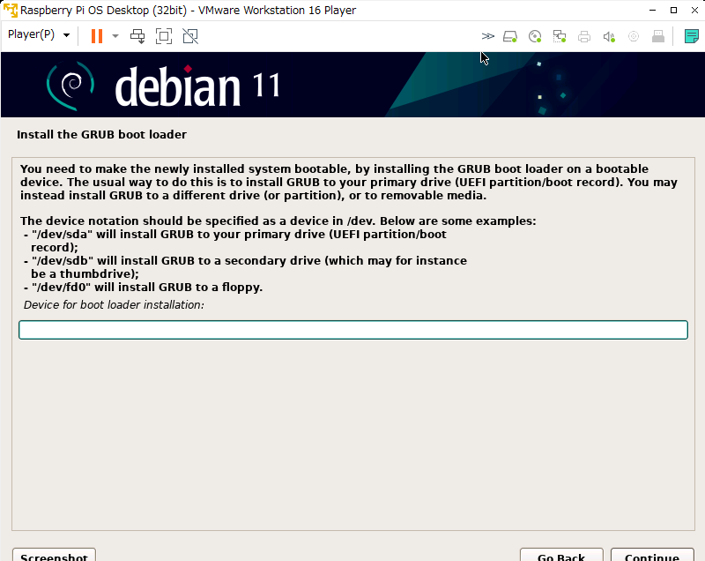This screenshot has width=705, height=561.
Task: Open sound card device icon
Action: pyautogui.click(x=609, y=36)
